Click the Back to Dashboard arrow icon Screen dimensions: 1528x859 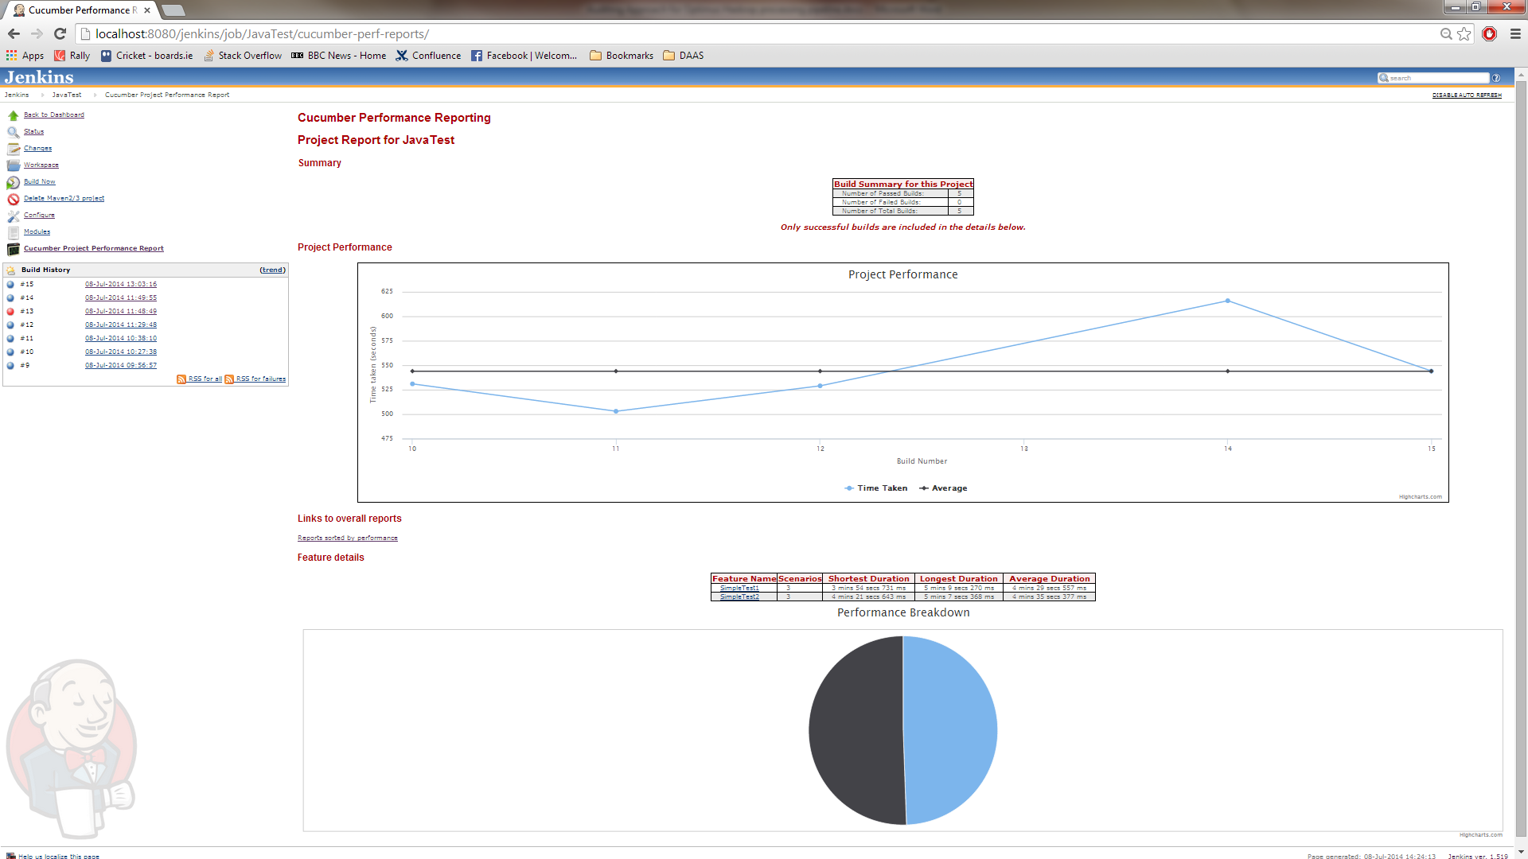click(14, 115)
